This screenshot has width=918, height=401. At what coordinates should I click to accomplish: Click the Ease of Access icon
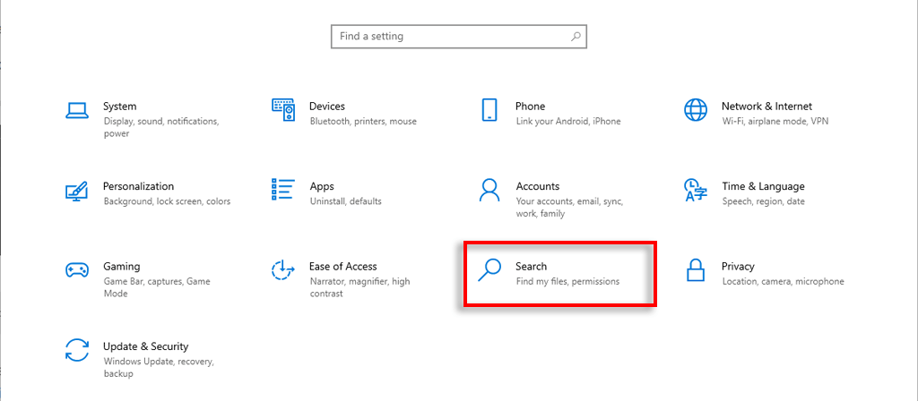283,270
